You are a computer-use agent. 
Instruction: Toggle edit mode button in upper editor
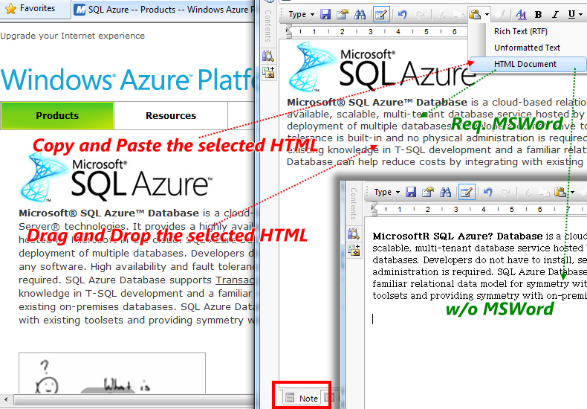click(x=381, y=15)
